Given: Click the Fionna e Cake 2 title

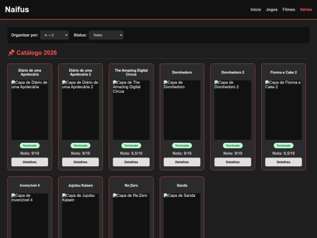Looking at the screenshot, I should (x=284, y=72).
